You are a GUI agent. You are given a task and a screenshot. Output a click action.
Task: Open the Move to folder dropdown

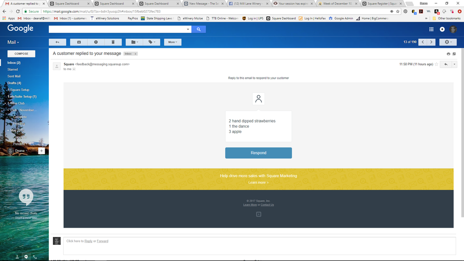pos(135,42)
